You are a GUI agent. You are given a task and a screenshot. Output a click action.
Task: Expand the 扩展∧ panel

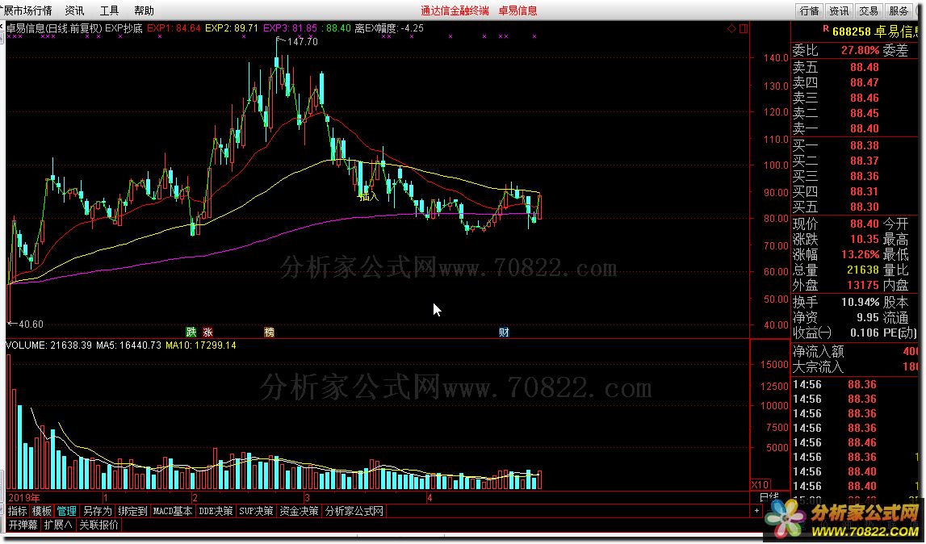pos(58,525)
